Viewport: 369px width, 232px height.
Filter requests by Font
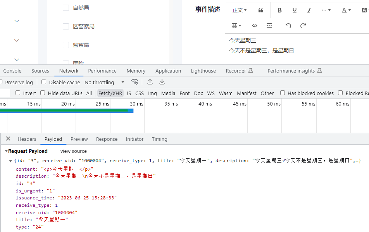185,93
